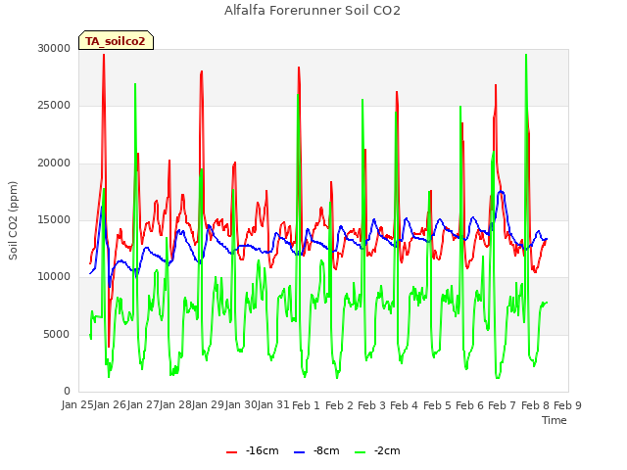
Task: Select the Time axis label
Action: click(555, 420)
